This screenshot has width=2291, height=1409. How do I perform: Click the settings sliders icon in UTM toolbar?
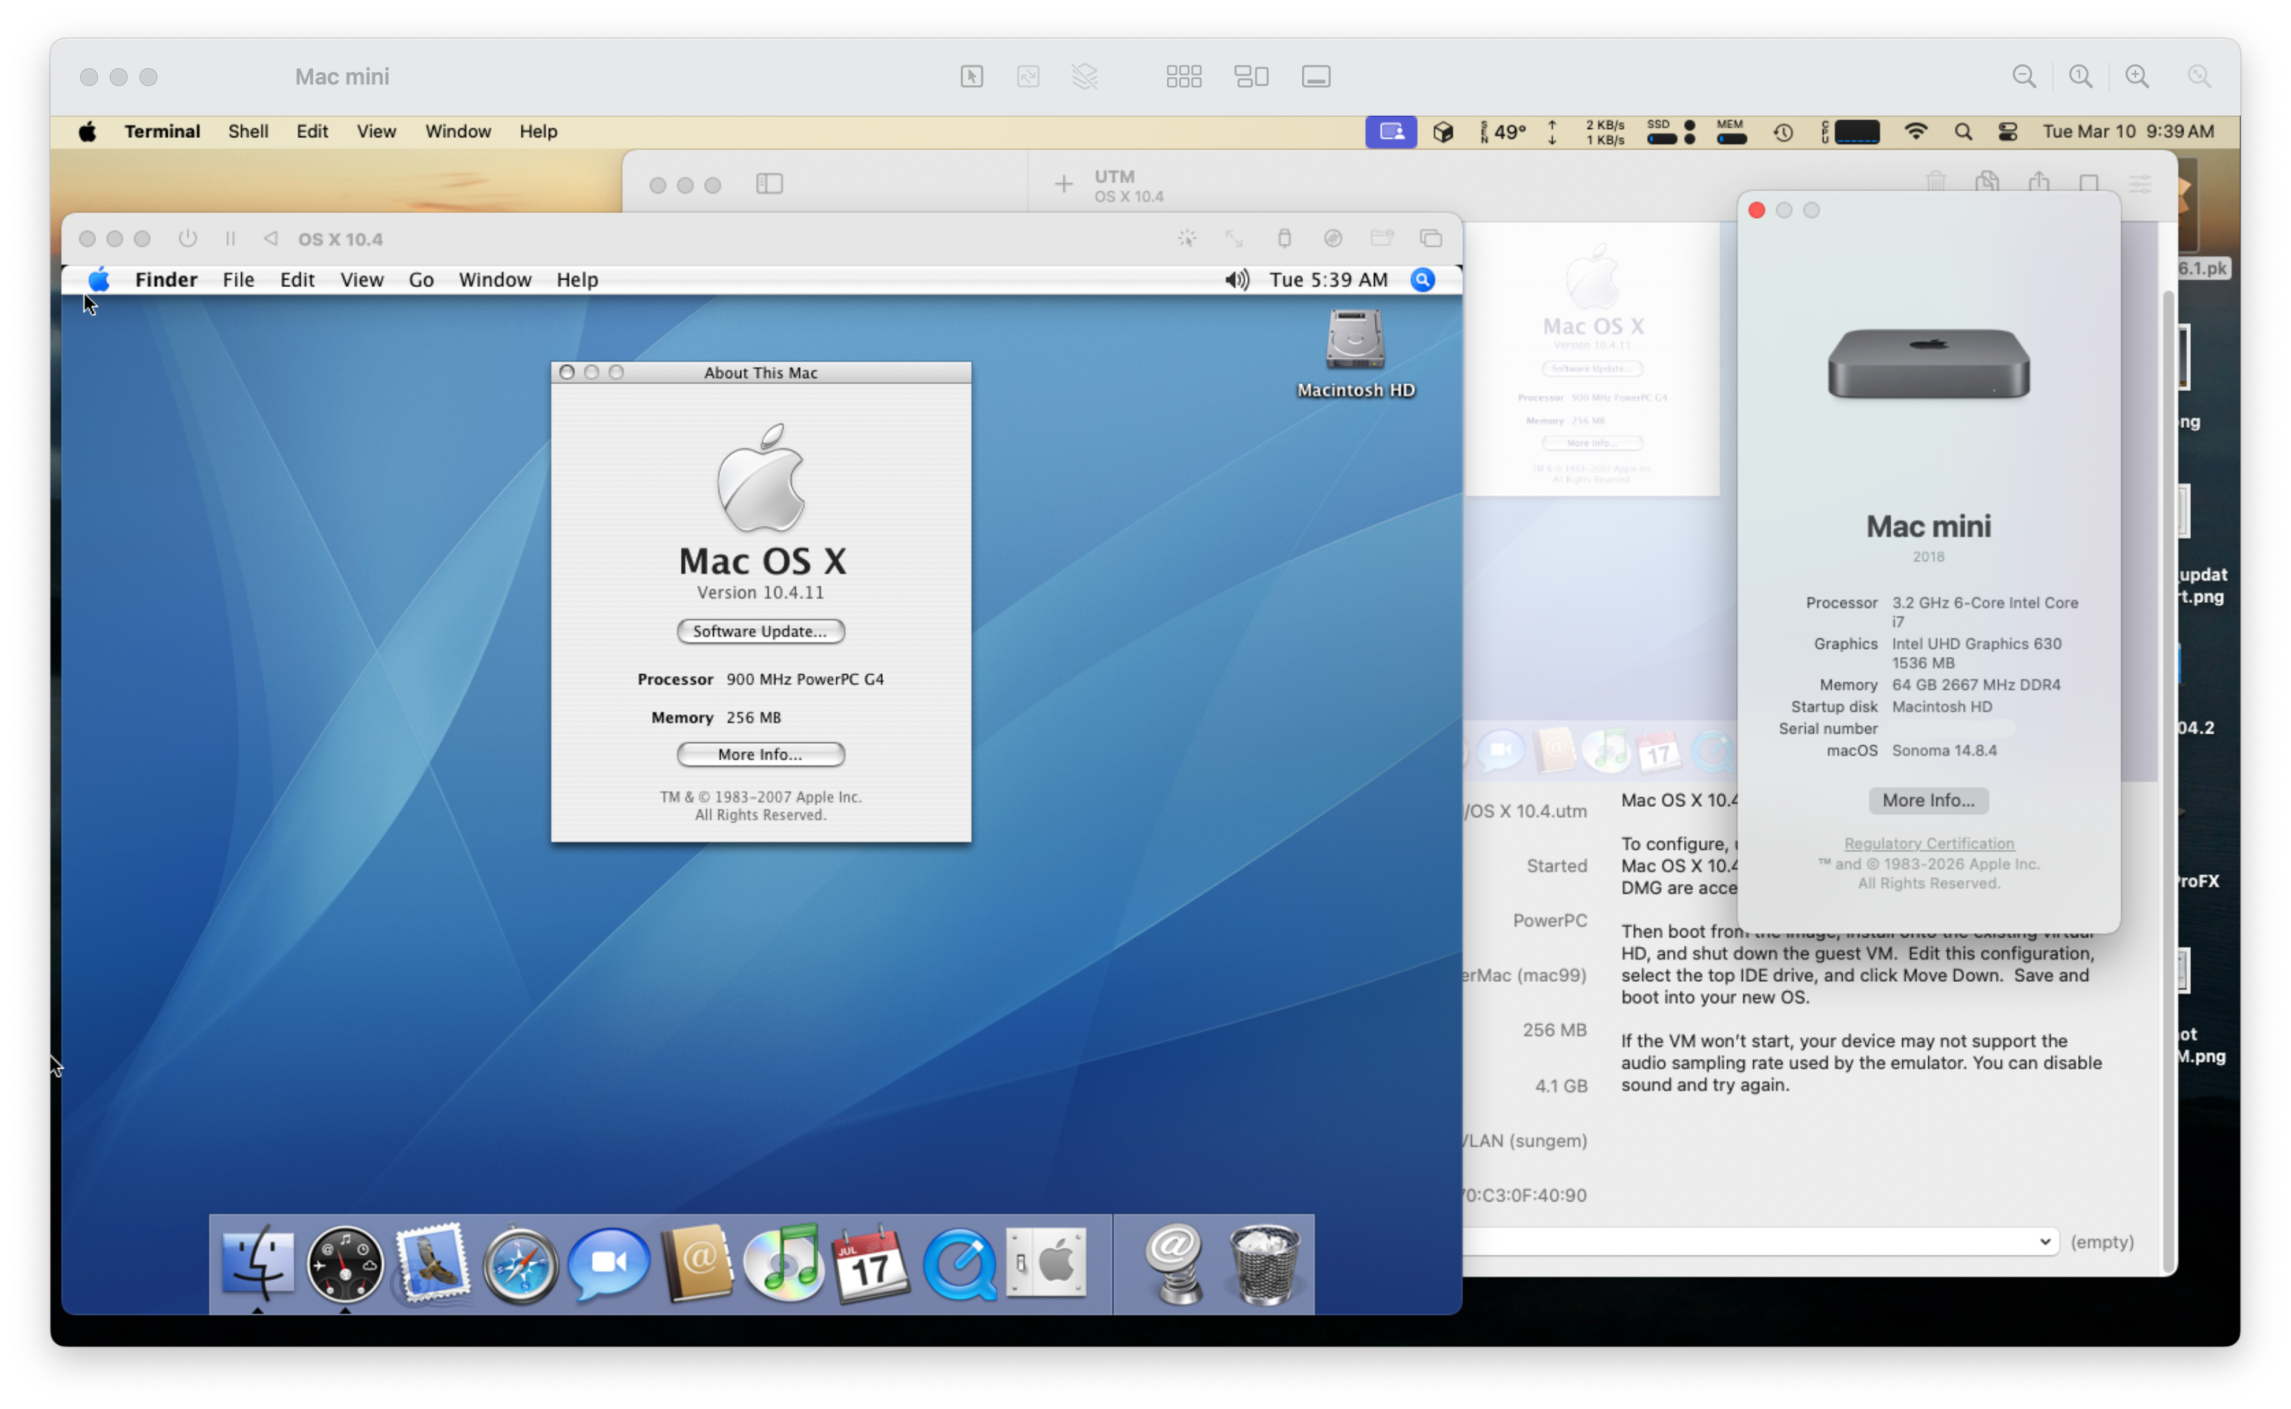[x=2140, y=184]
